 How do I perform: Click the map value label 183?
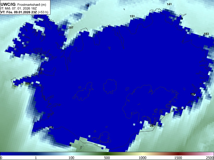(x=206, y=34)
